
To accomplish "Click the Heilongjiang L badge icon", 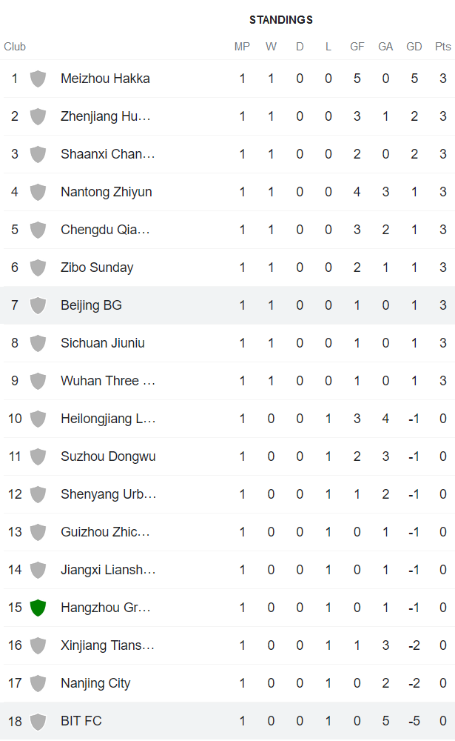I will [x=37, y=419].
